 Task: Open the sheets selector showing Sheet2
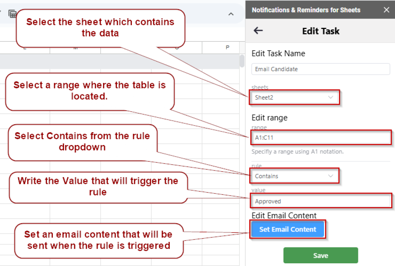tap(295, 97)
